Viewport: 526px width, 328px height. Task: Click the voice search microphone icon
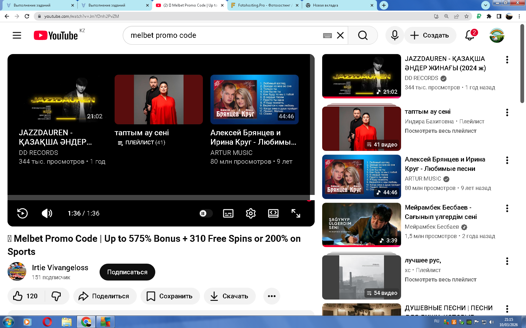[x=394, y=35]
